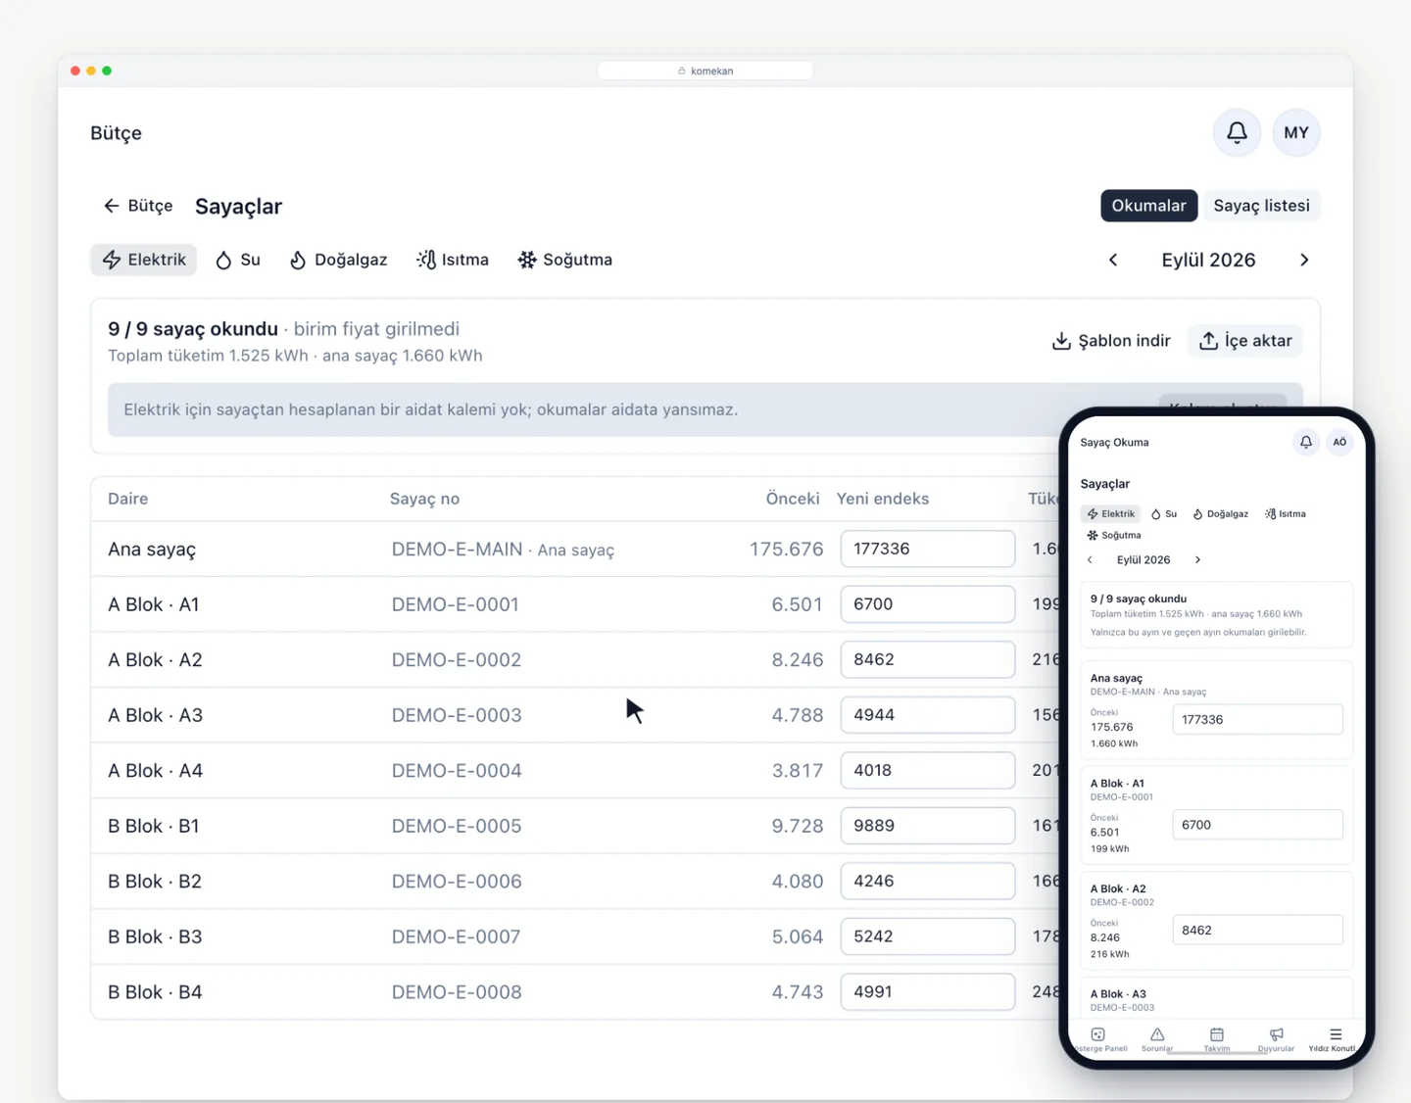
Task: Switch to the Doğalgaz meter tab
Action: 338,260
